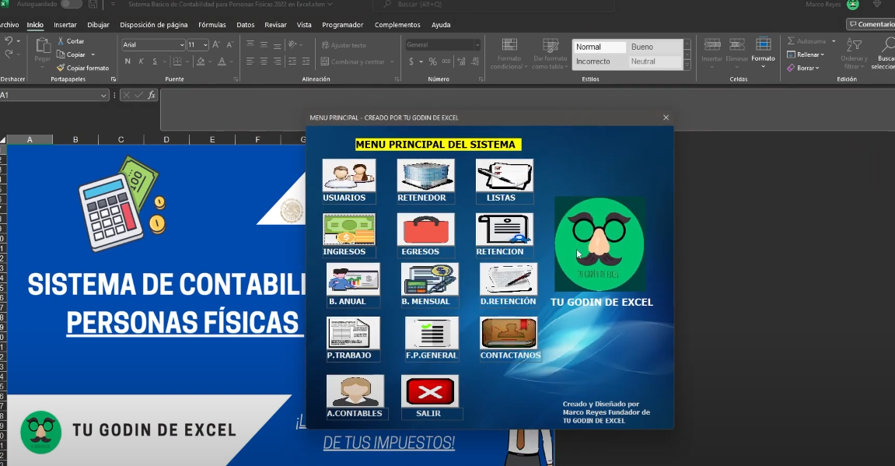The image size is (895, 466).
Task: Click the accounting number format dollar icon
Action: coord(411,61)
